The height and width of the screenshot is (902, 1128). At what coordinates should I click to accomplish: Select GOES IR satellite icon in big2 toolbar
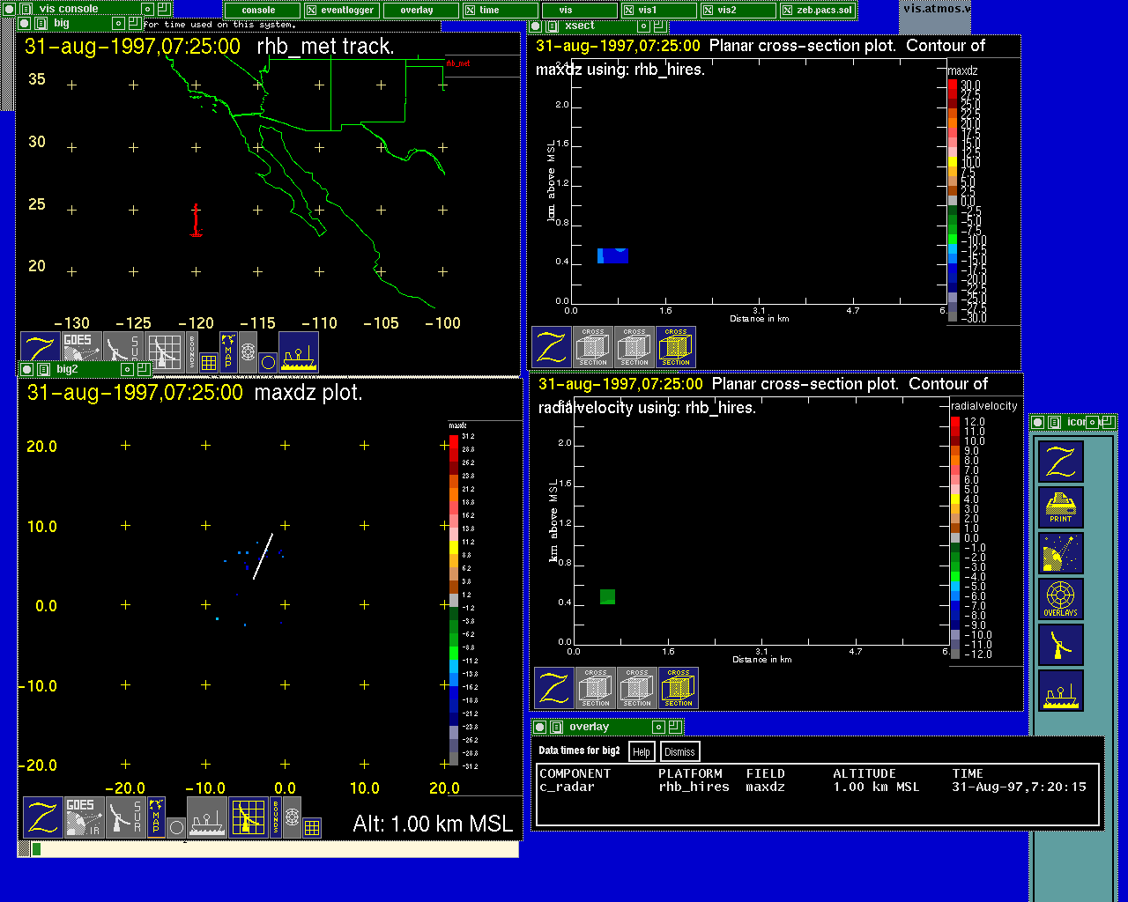84,817
